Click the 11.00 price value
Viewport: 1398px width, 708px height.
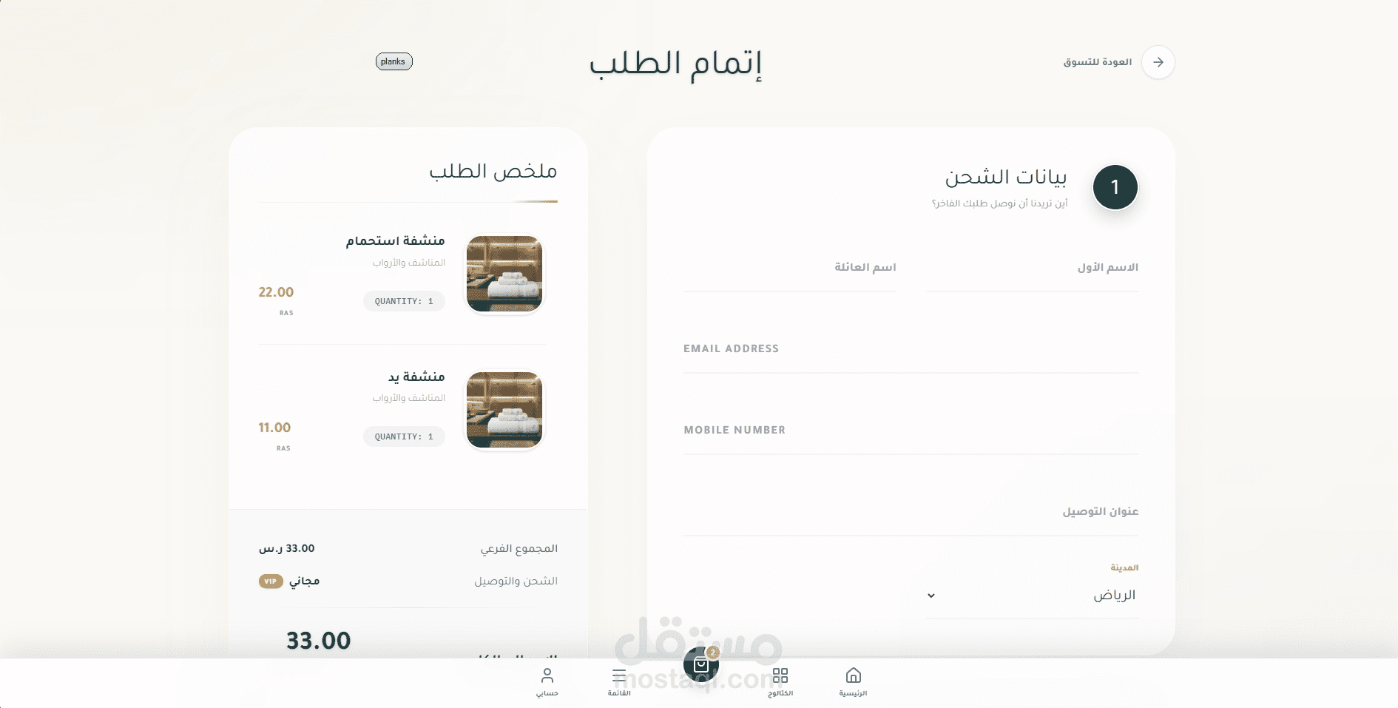(x=274, y=428)
